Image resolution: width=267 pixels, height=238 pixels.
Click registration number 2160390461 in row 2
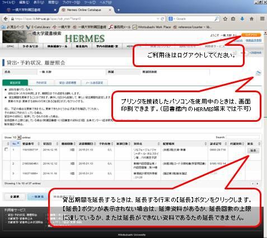[x=31, y=164]
